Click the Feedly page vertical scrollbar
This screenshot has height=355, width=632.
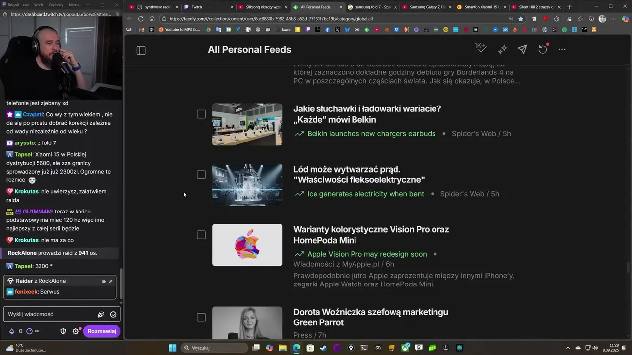tap(629, 268)
